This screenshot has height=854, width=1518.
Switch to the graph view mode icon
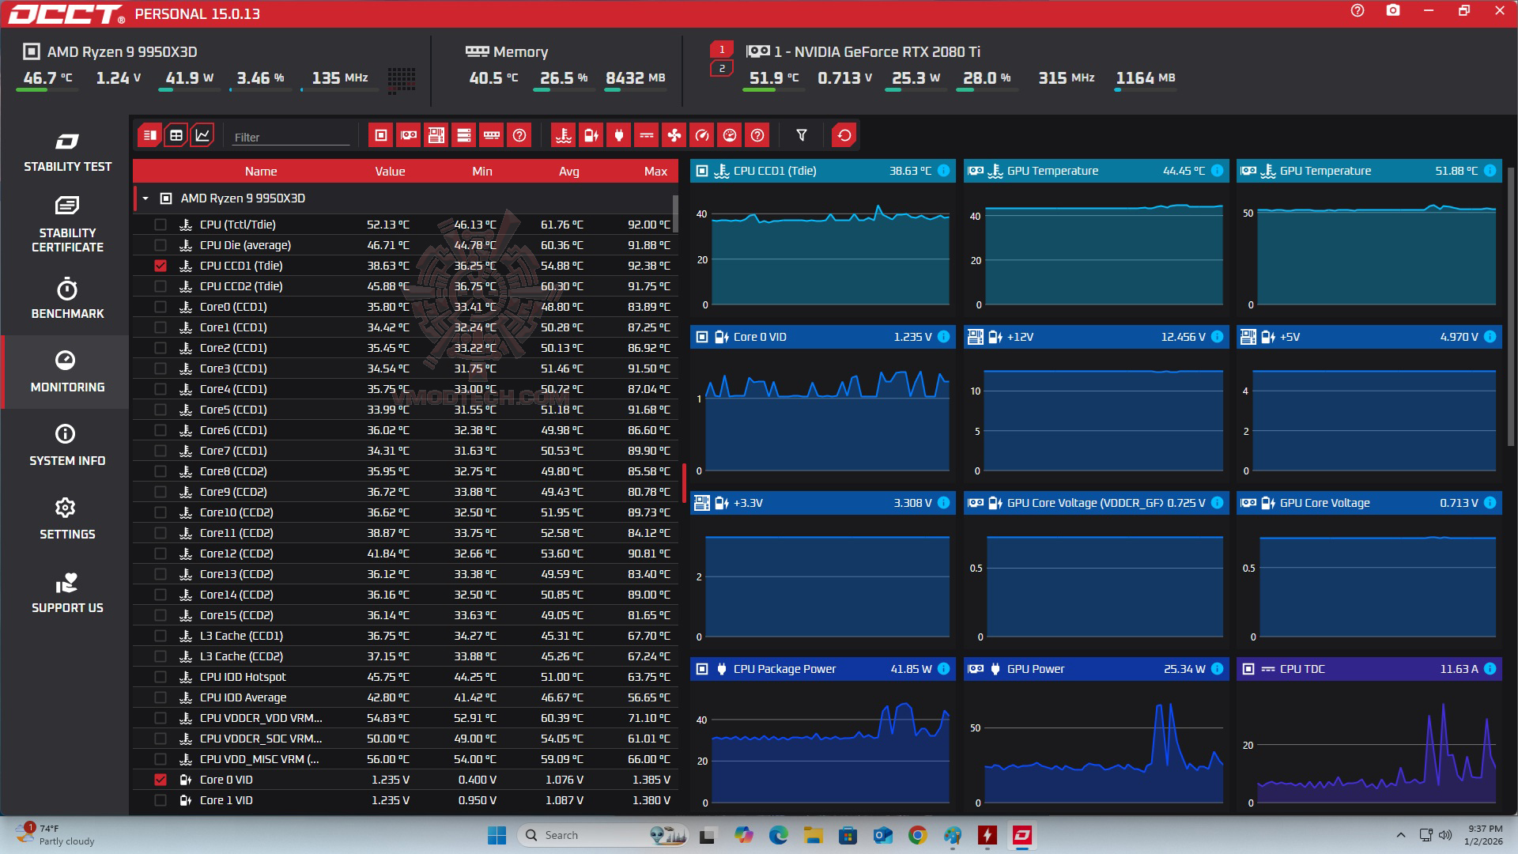202,135
